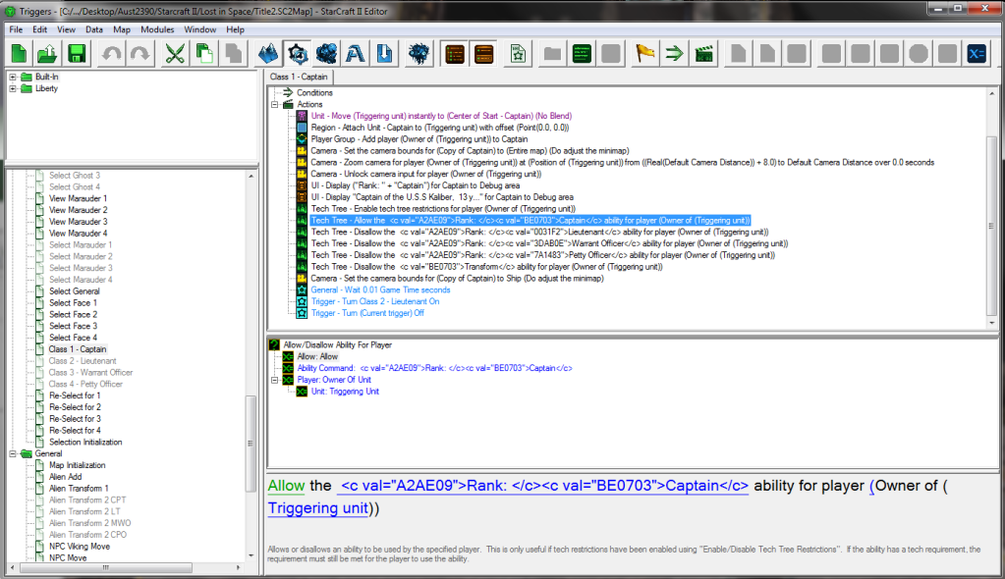The height and width of the screenshot is (579, 1005).
Task: Open the Map menu
Action: (122, 29)
